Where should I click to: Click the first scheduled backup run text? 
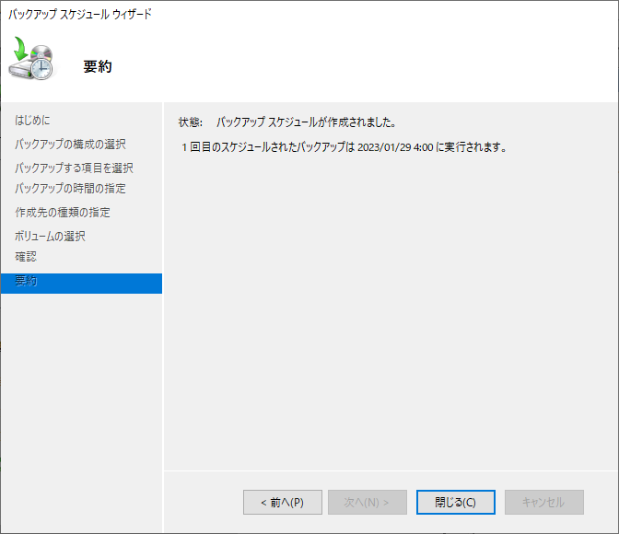point(344,147)
